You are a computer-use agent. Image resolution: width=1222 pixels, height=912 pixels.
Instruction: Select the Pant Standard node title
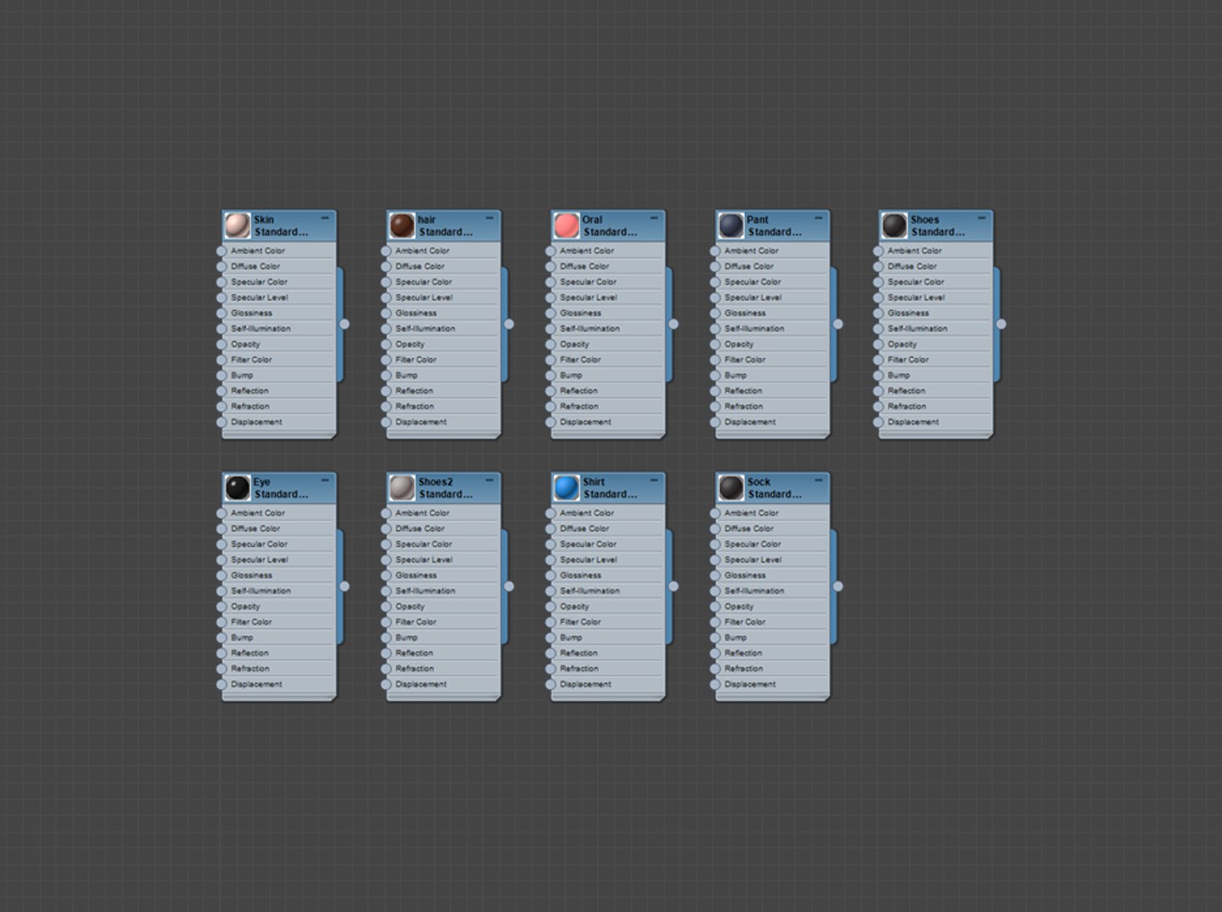(774, 225)
